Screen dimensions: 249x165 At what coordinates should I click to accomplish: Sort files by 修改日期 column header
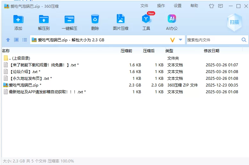tap(212, 51)
